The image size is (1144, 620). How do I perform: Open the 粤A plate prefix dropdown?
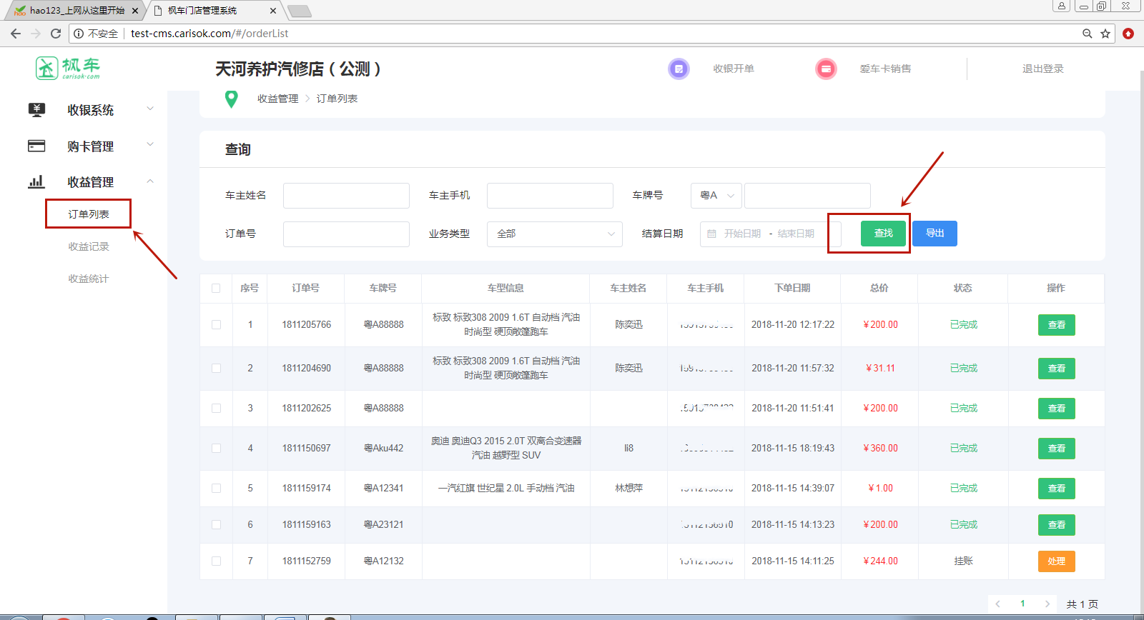click(x=716, y=196)
